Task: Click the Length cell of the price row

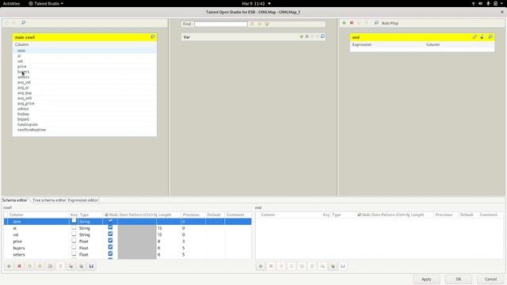Action: coord(168,241)
